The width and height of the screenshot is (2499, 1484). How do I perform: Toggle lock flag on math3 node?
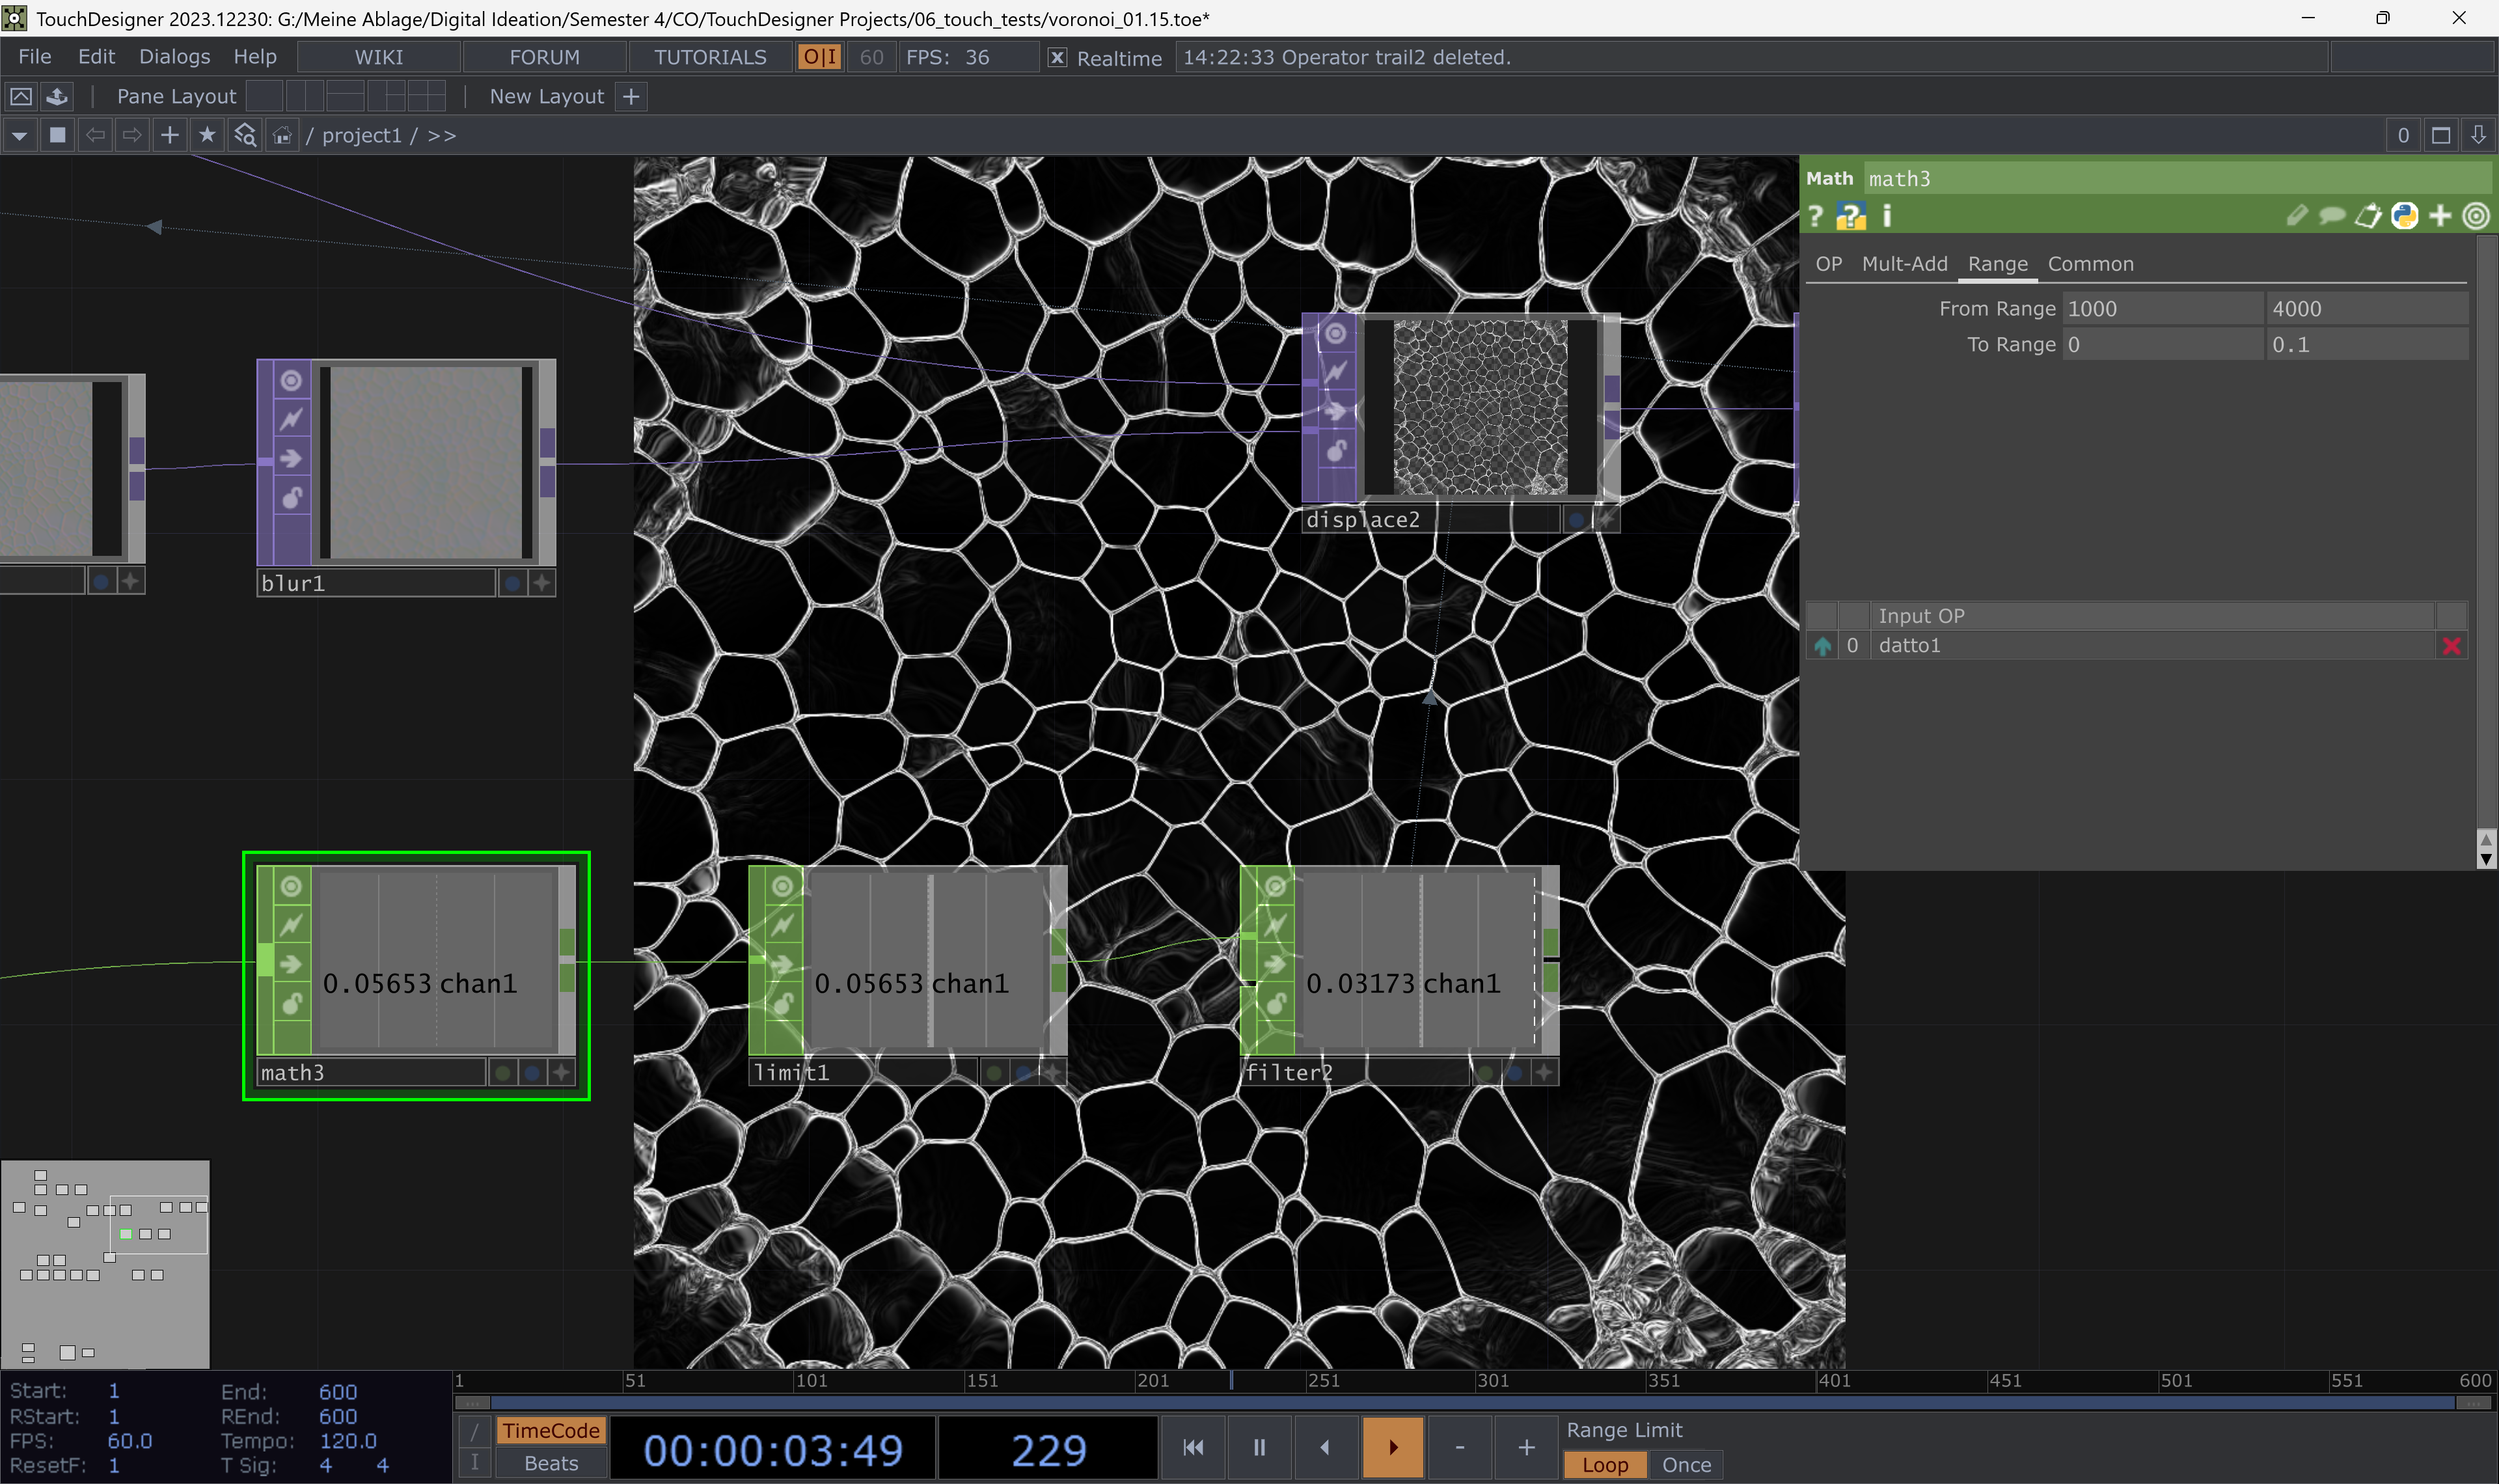click(291, 1003)
